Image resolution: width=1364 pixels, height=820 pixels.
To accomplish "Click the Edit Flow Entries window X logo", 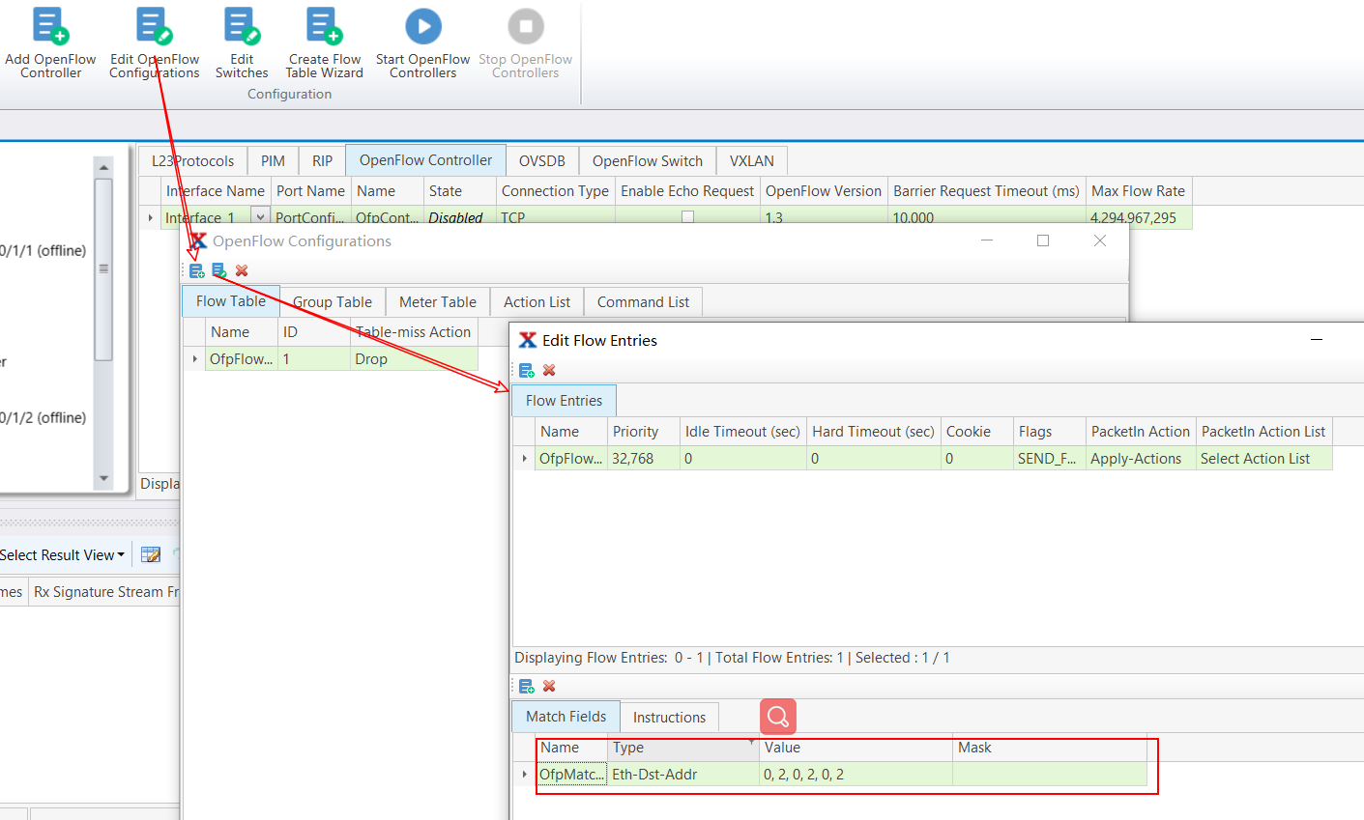I will (x=528, y=340).
